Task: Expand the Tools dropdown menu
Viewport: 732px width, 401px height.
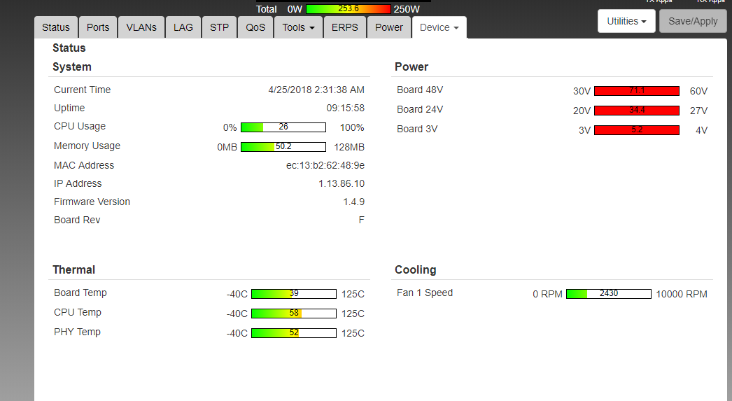Action: point(298,27)
